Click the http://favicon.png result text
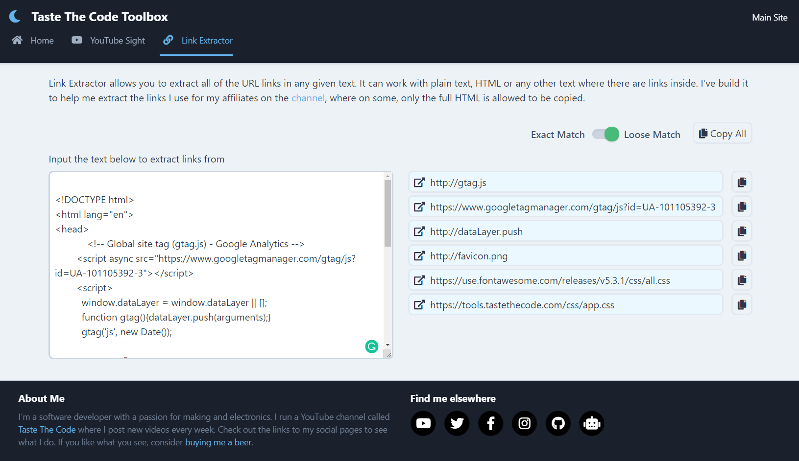Viewport: 799px width, 461px height. pyautogui.click(x=469, y=256)
